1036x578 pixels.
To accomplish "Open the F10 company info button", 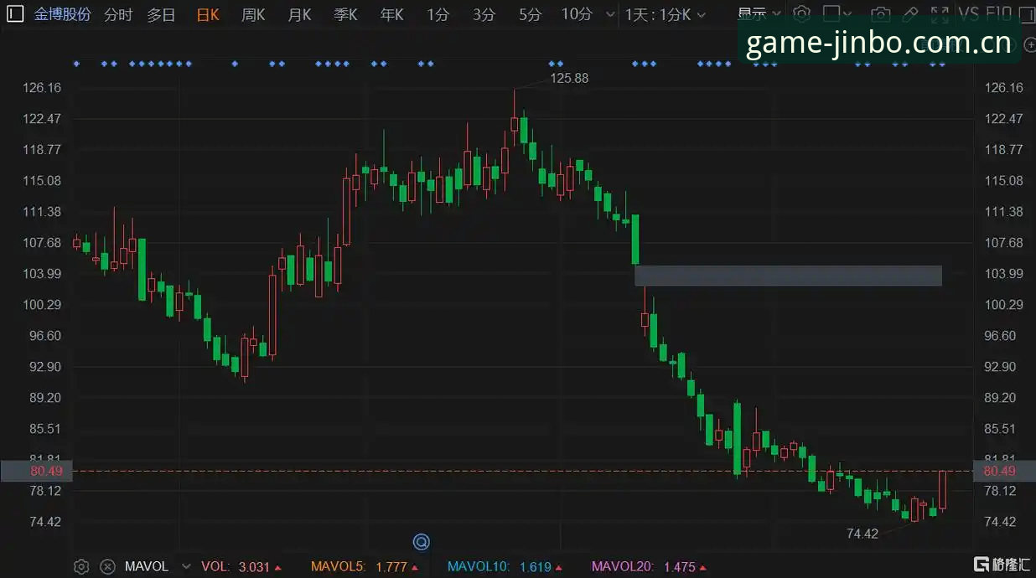I will [1001, 13].
